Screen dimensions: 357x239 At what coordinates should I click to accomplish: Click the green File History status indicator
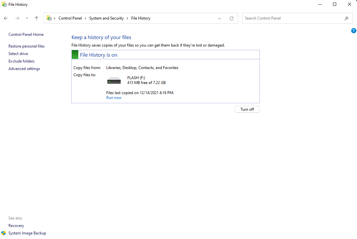[75, 54]
